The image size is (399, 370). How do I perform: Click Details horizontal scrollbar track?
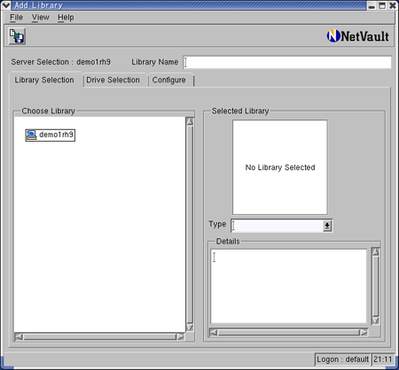click(x=289, y=333)
